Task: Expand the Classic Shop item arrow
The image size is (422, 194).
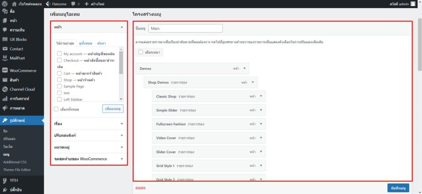Action: (x=261, y=96)
